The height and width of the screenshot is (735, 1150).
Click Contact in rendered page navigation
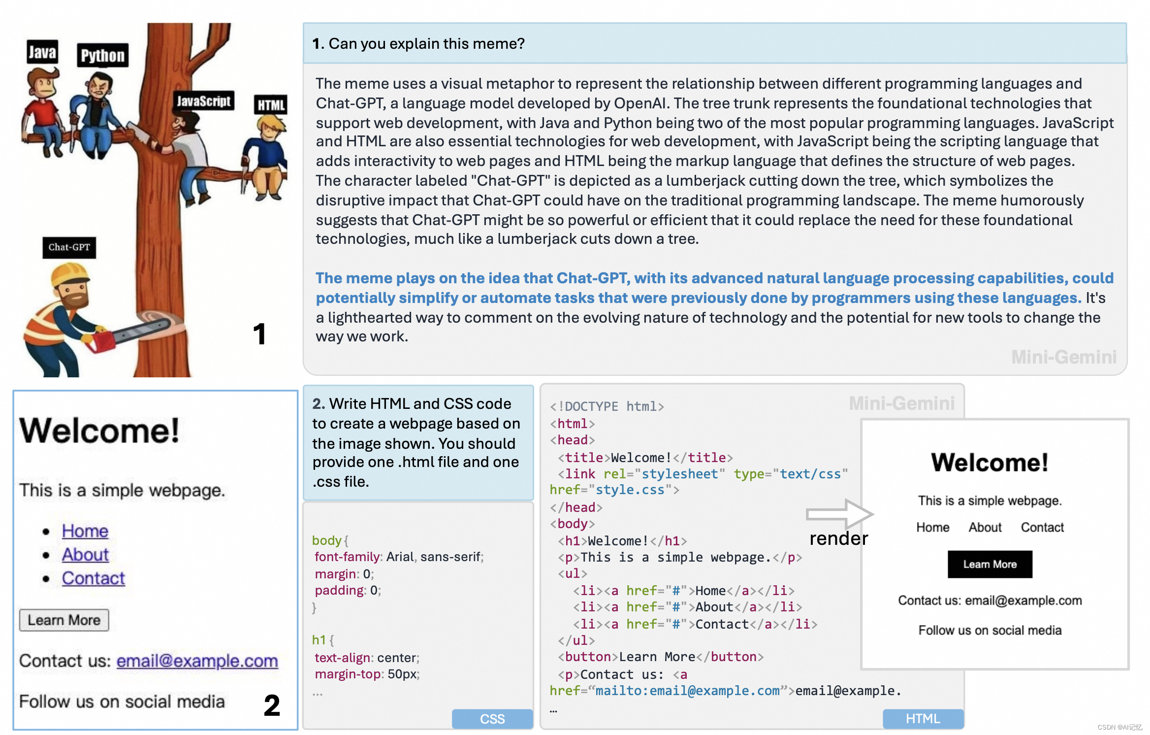(1042, 527)
